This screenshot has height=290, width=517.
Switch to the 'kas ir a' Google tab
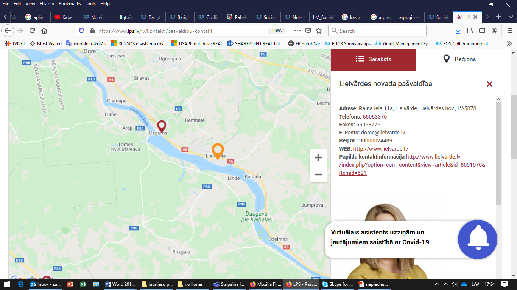353,17
